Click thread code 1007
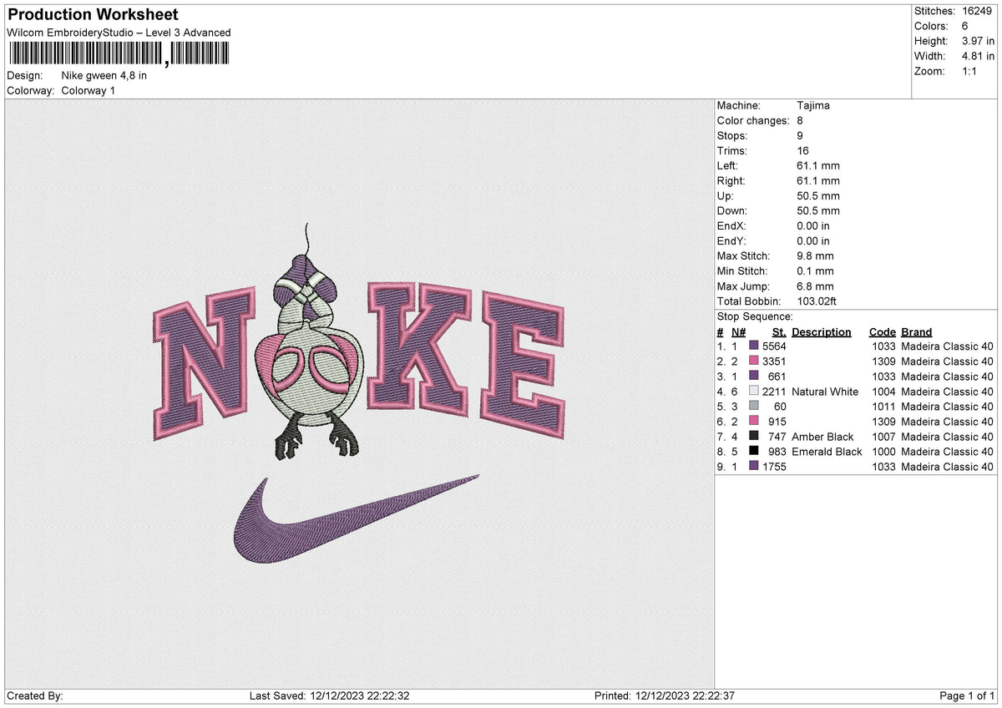The width and height of the screenshot is (1002, 708). (883, 437)
